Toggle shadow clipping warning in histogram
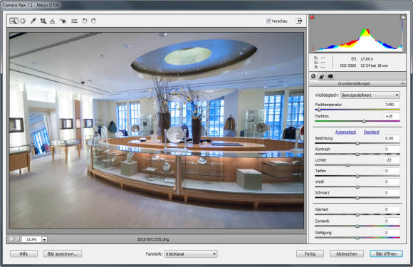The width and height of the screenshot is (413, 267). click(313, 17)
